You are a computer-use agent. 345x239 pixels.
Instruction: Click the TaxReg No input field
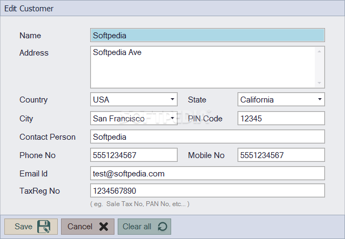pos(207,191)
